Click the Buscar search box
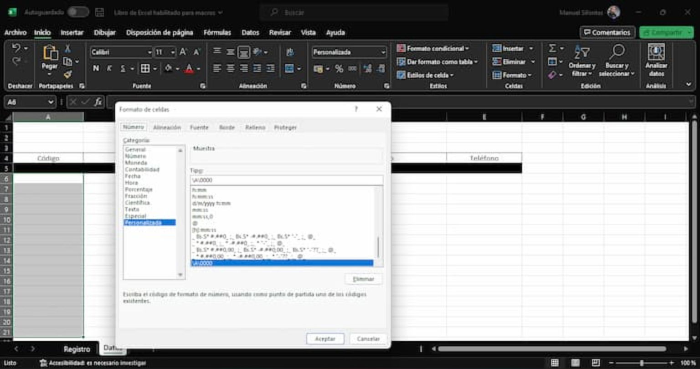Screen dimensions: 700x369 coord(354,13)
